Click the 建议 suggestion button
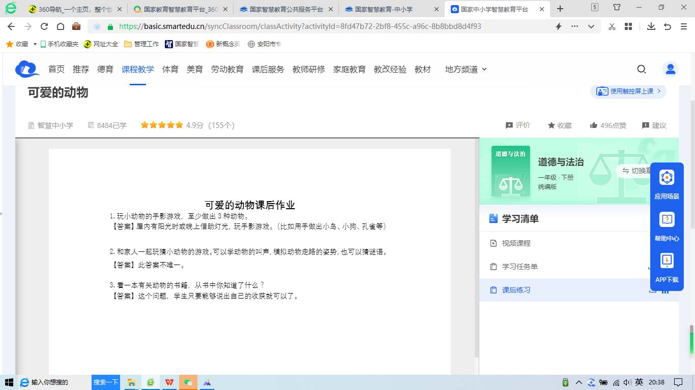This screenshot has height=390, width=695. 654,125
